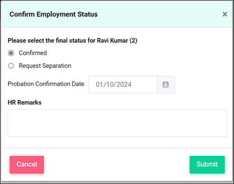
Task: Click the Request Separation label text
Action: (x=45, y=66)
